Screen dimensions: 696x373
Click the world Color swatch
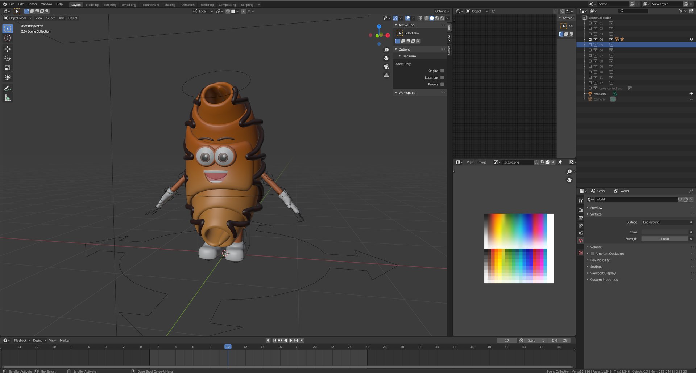[x=665, y=232]
